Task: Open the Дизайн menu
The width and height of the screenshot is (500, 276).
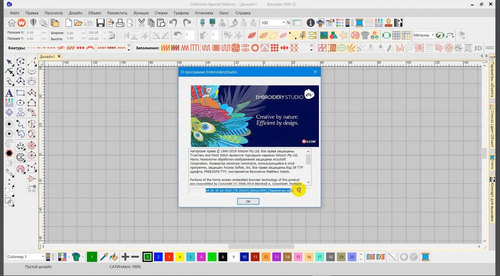Action: (76, 13)
